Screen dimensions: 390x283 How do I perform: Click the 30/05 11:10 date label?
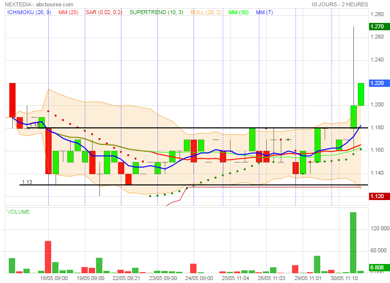(x=344, y=278)
